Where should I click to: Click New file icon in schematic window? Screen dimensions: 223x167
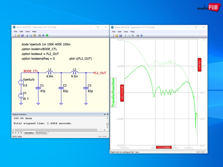[15, 35]
